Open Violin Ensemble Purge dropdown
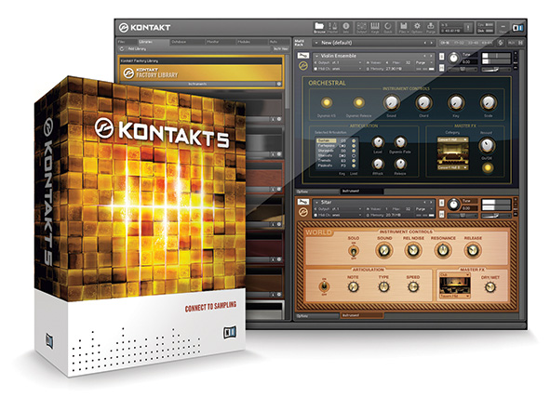 423,62
